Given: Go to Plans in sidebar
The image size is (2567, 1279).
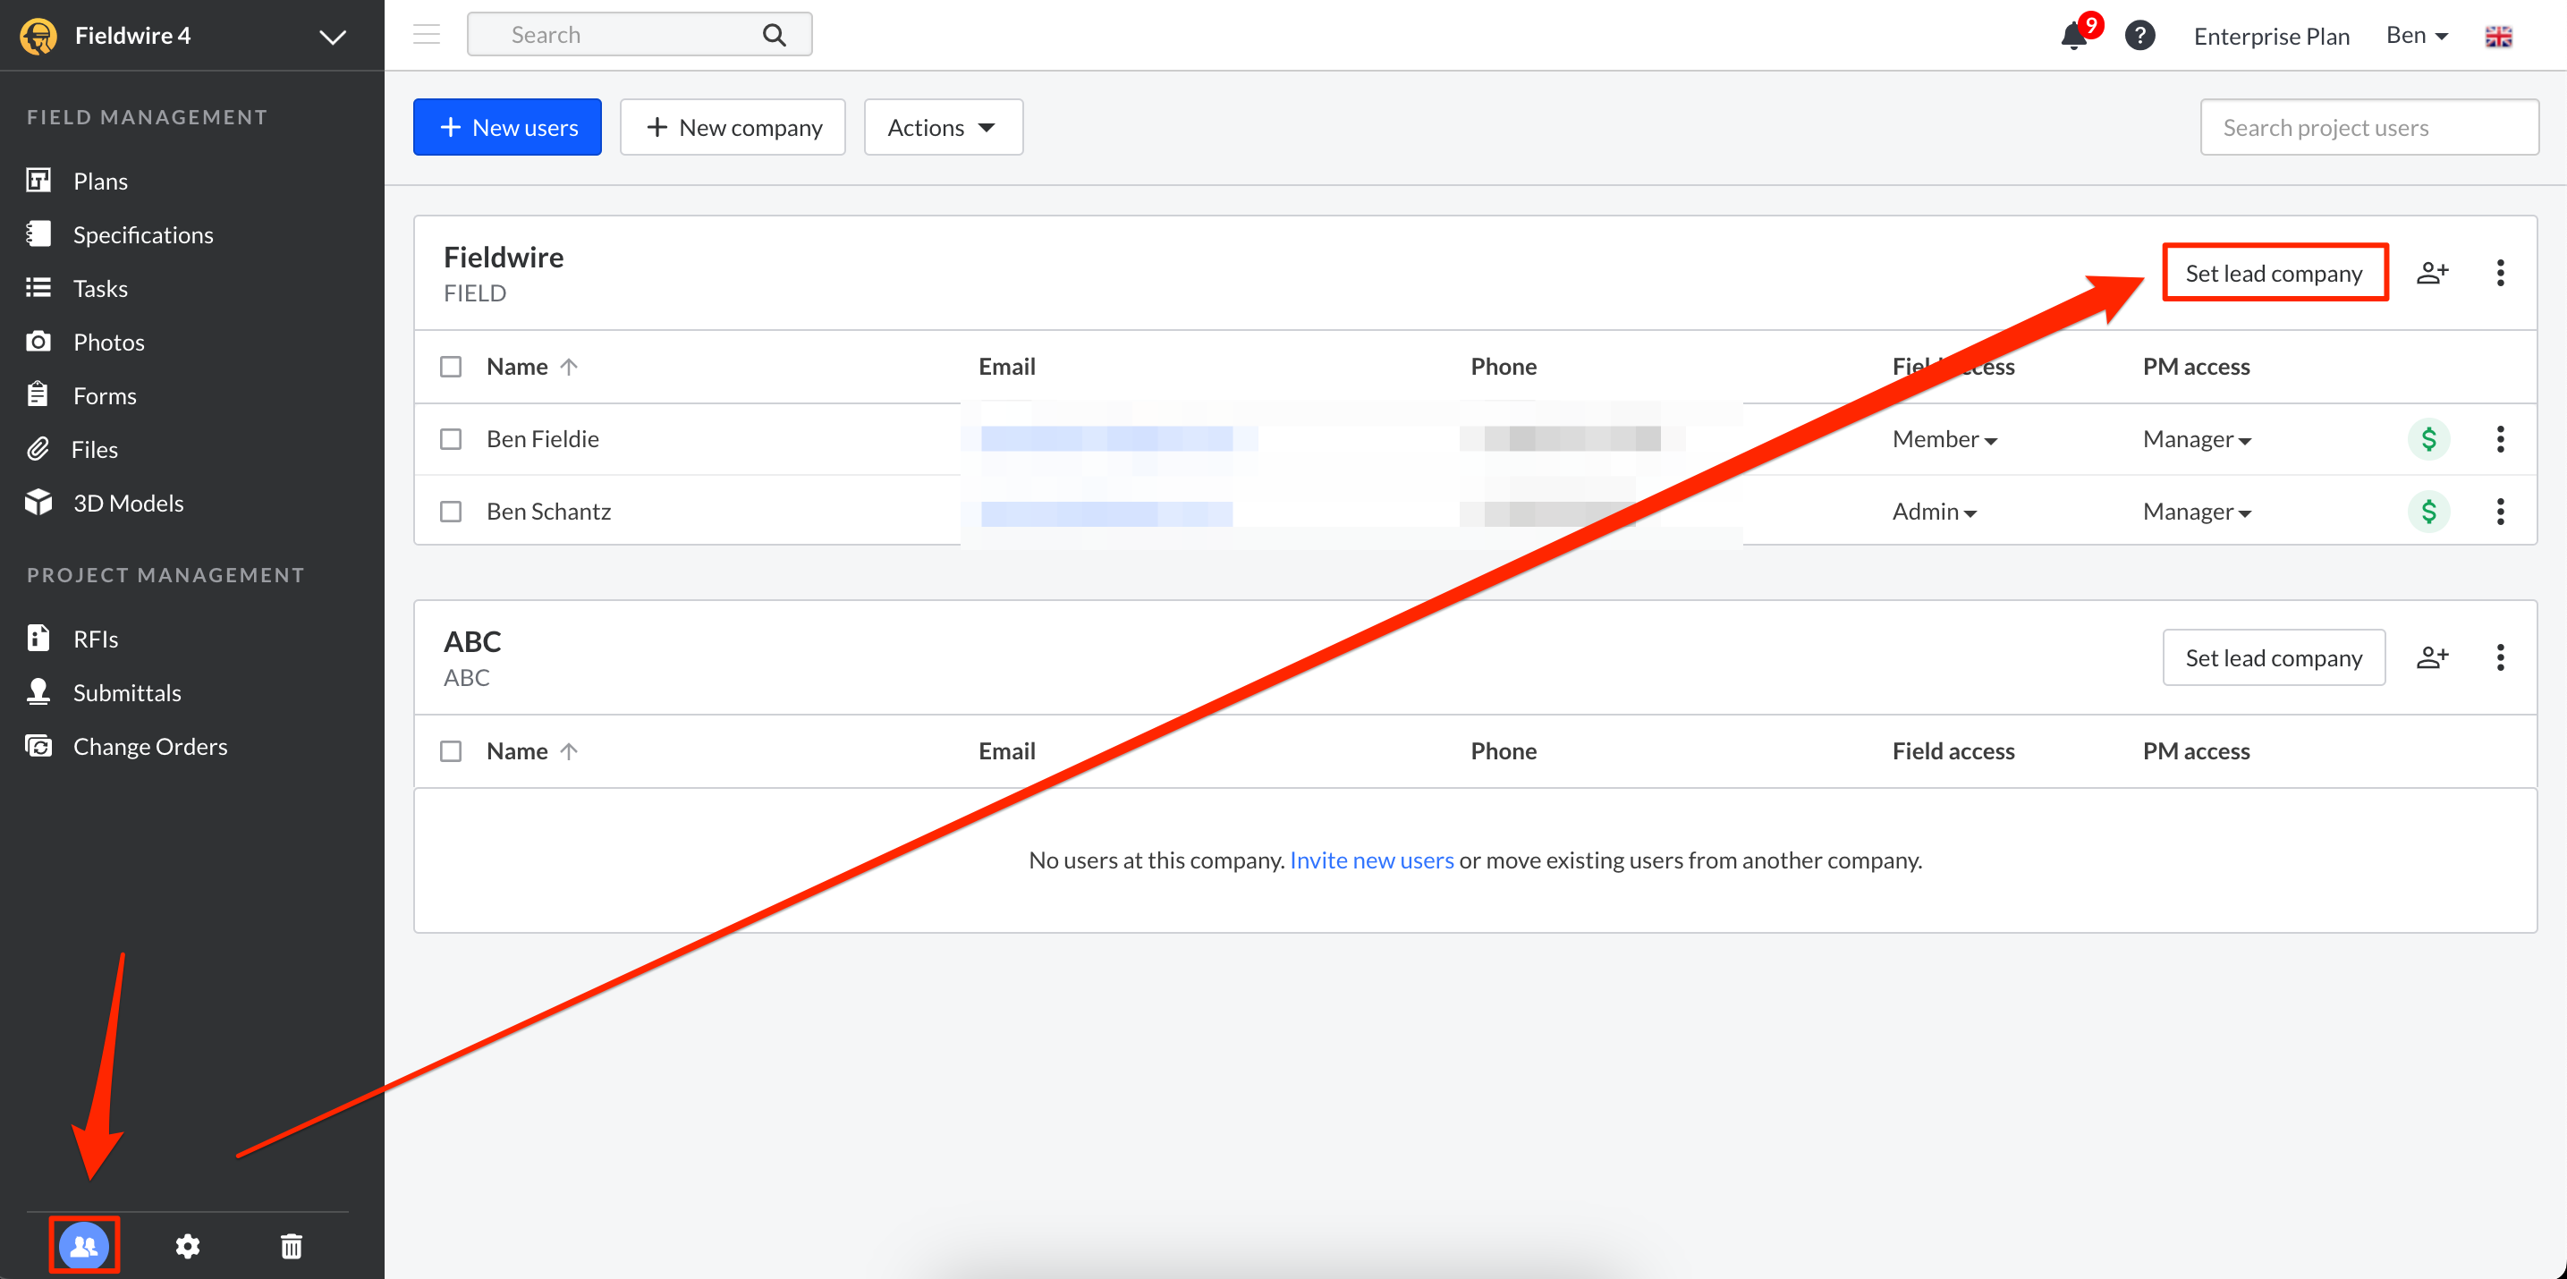Looking at the screenshot, I should 101,181.
